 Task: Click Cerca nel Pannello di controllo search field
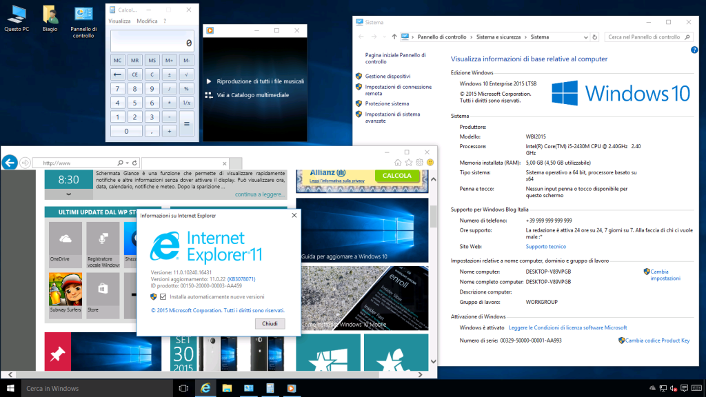point(647,37)
